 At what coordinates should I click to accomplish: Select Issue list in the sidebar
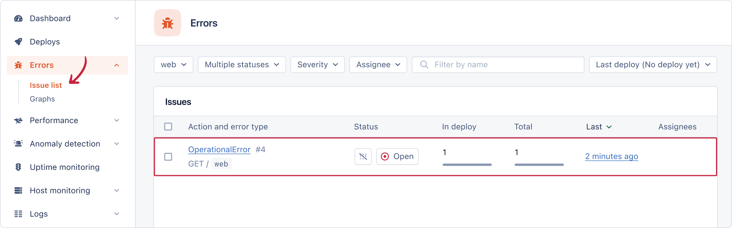click(x=46, y=85)
